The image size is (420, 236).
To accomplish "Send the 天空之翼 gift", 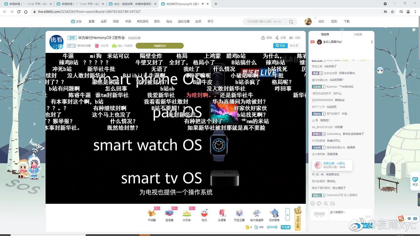I will tap(239, 215).
